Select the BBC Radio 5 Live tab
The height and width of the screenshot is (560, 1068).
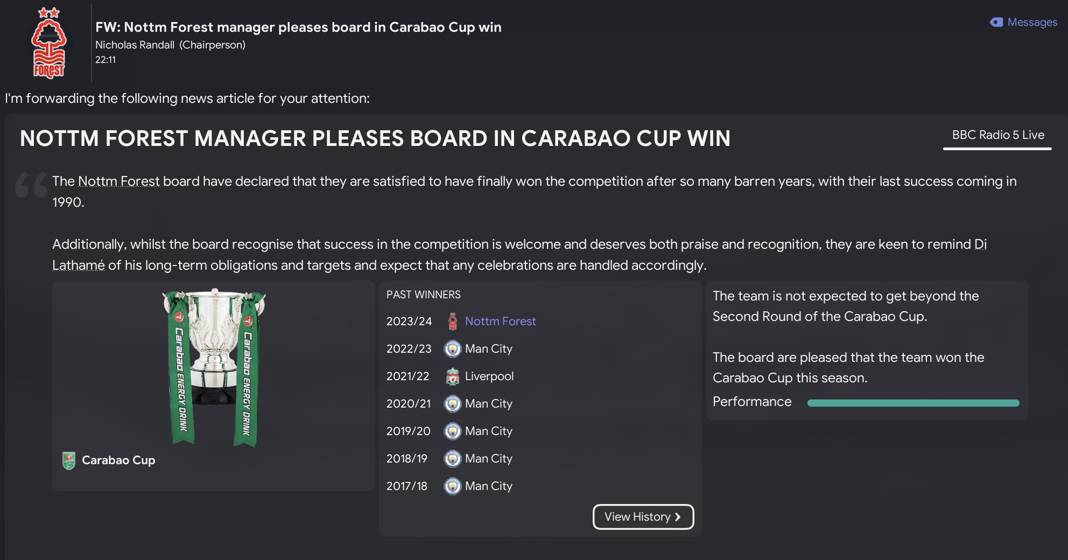point(997,135)
